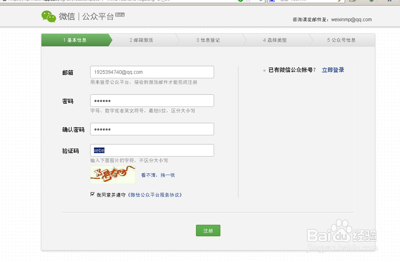Click the 验证码 verification code input field
This screenshot has width=400, height=262.
(x=152, y=150)
